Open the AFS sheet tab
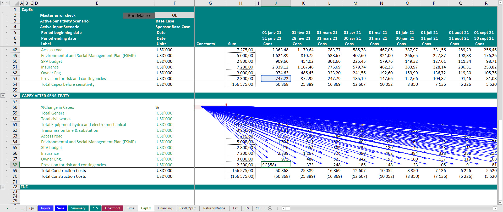The image size is (503, 212). click(x=95, y=208)
